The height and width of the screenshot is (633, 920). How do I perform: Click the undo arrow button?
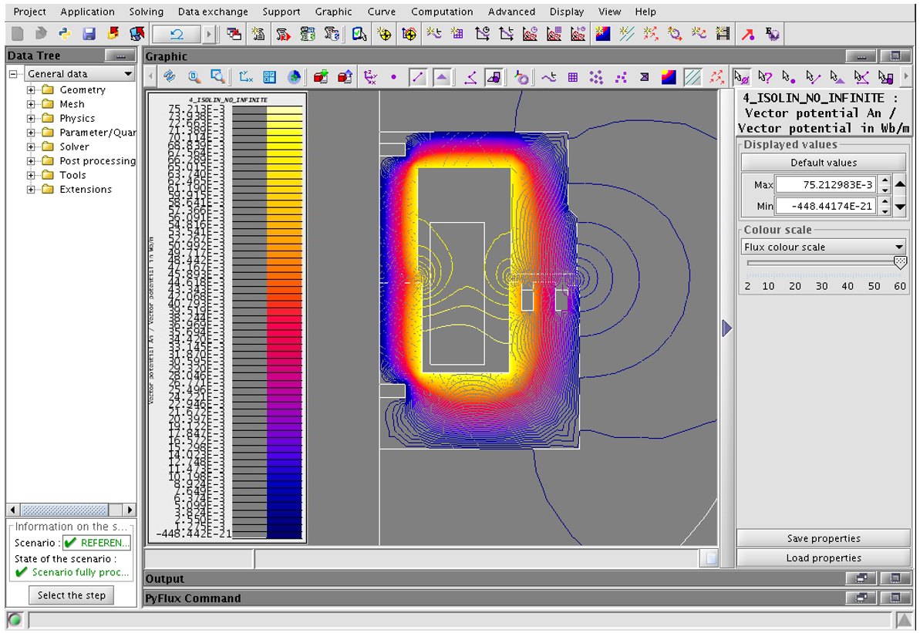tap(177, 34)
